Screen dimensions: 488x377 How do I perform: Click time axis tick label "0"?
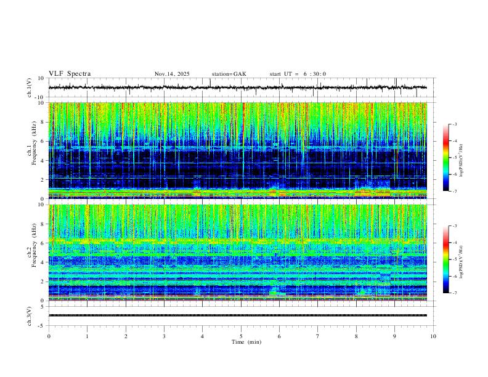(49, 336)
